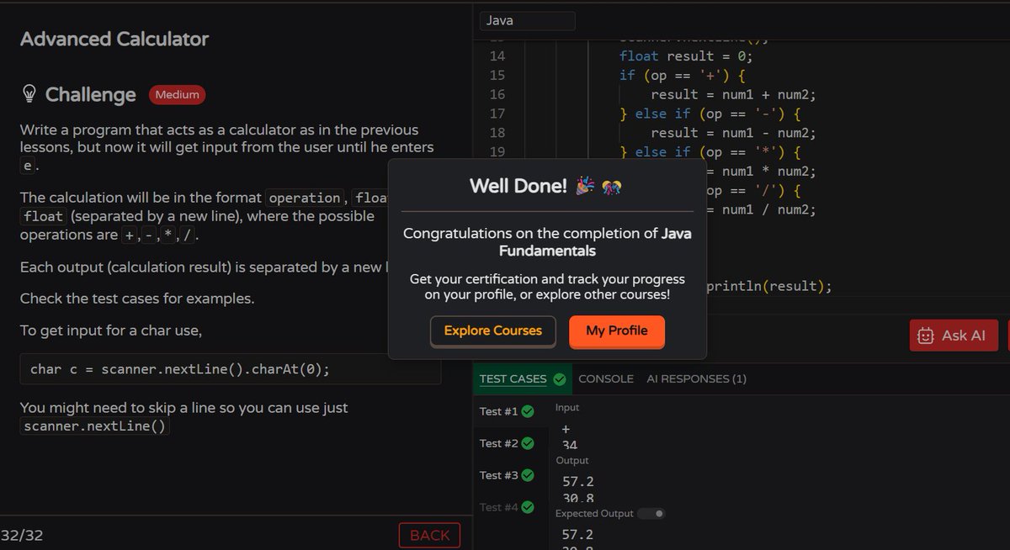Click the inline 'operation' code tag
This screenshot has width=1010, height=550.
304,198
